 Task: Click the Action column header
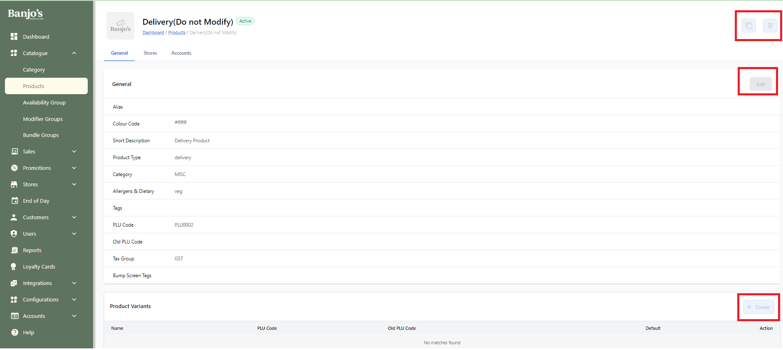pos(766,328)
